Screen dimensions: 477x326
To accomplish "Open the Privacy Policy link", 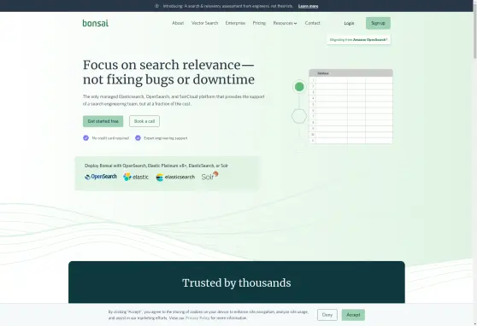I will pos(197,318).
